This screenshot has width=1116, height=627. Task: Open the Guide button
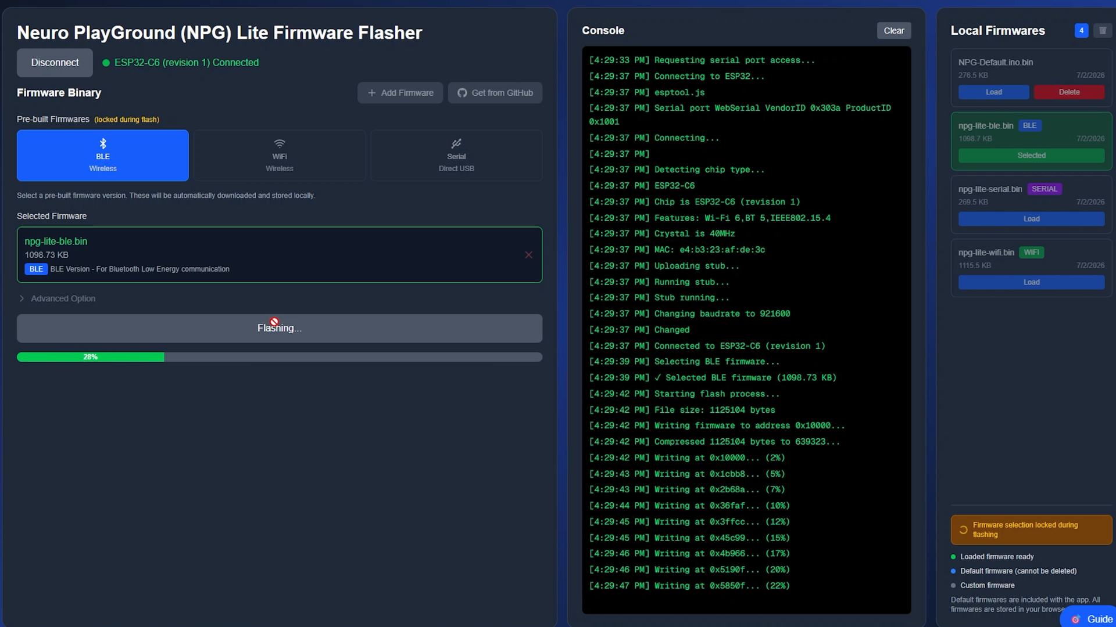coord(1090,619)
